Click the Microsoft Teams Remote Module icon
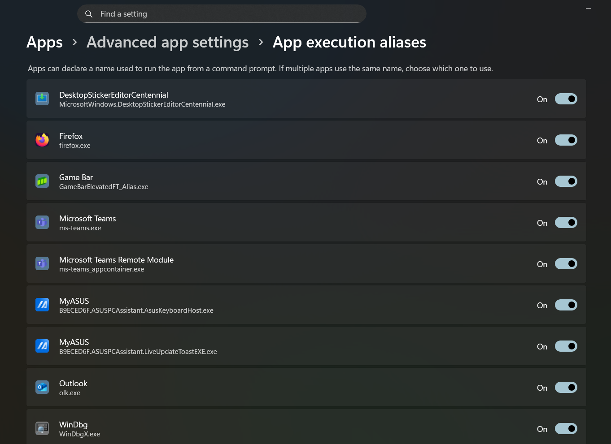This screenshot has height=444, width=611. (42, 263)
